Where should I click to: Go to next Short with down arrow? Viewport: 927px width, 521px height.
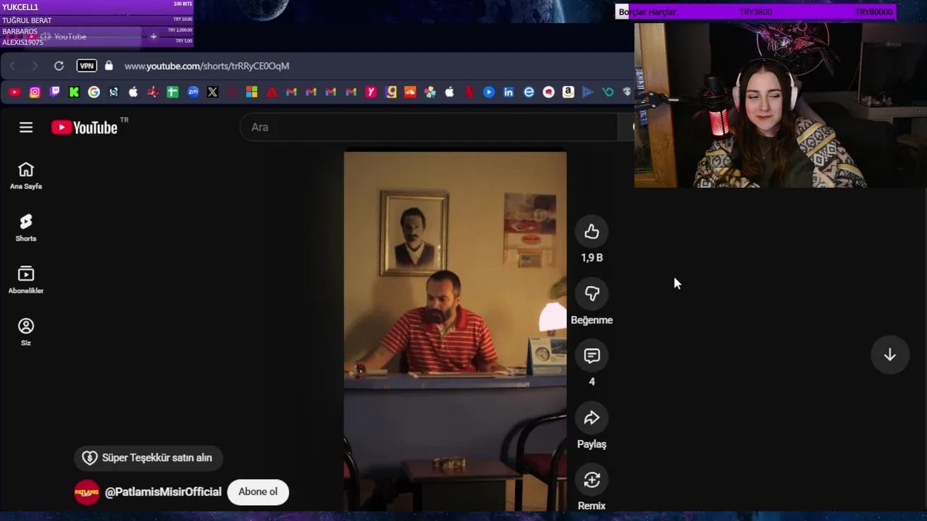click(x=889, y=355)
